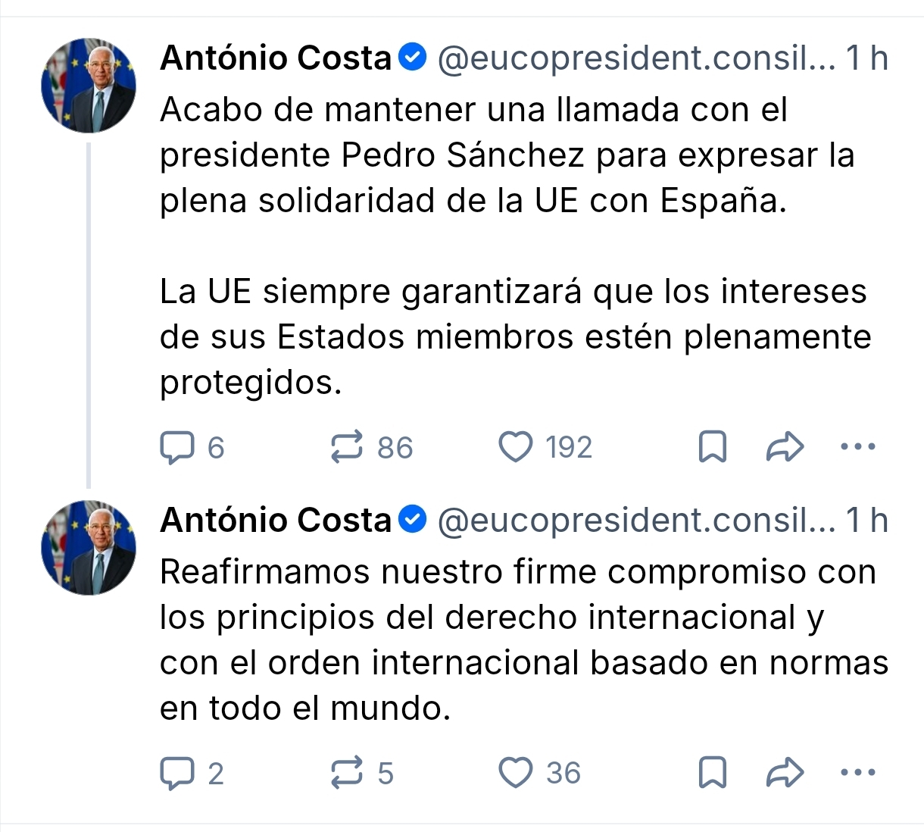Bookmark the UE solidarity with España post
This screenshot has width=924, height=832.
click(712, 447)
